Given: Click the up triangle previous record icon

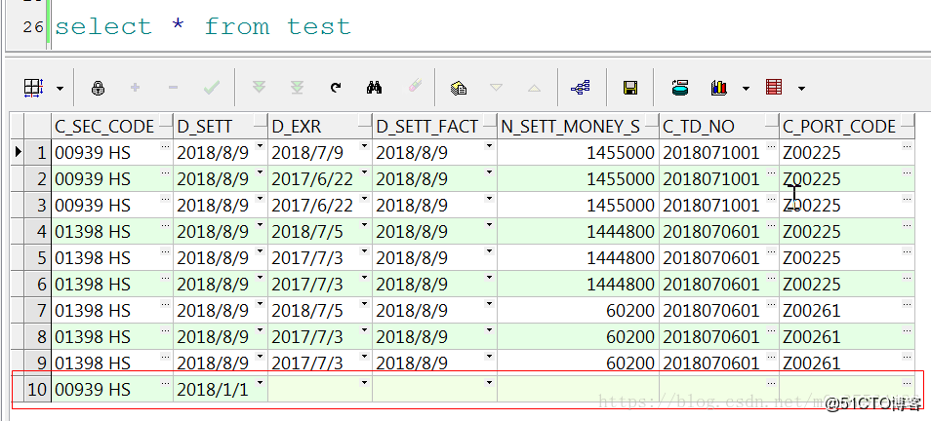Looking at the screenshot, I should coord(535,88).
